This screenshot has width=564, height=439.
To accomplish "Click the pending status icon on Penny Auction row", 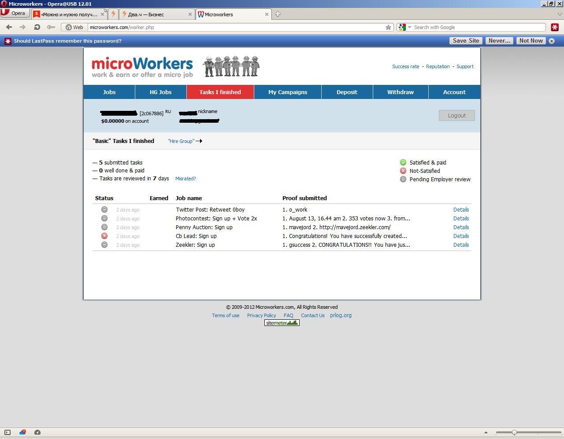I will pyautogui.click(x=104, y=227).
